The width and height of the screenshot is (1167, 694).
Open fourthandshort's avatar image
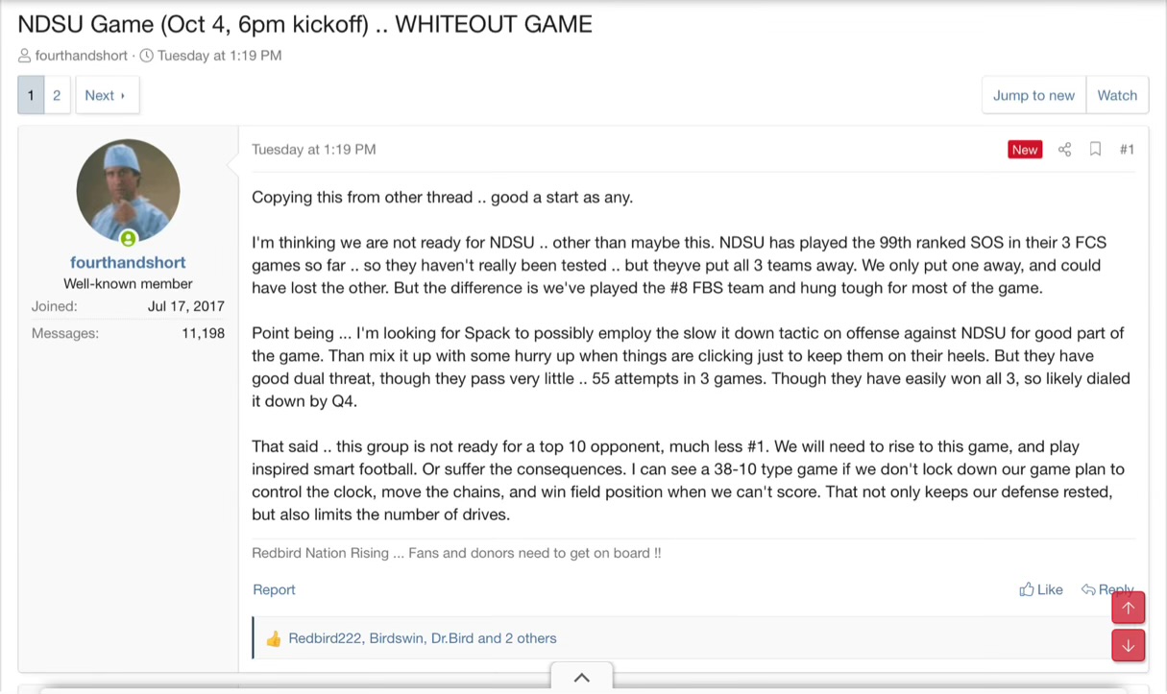pos(128,190)
